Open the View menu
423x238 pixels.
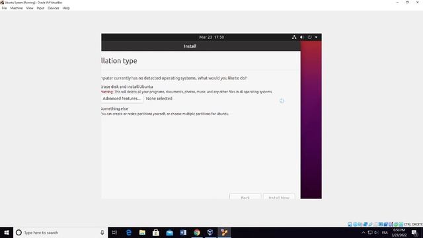click(30, 8)
